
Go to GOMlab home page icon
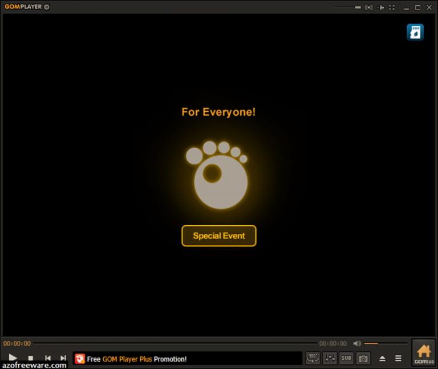coord(424,354)
